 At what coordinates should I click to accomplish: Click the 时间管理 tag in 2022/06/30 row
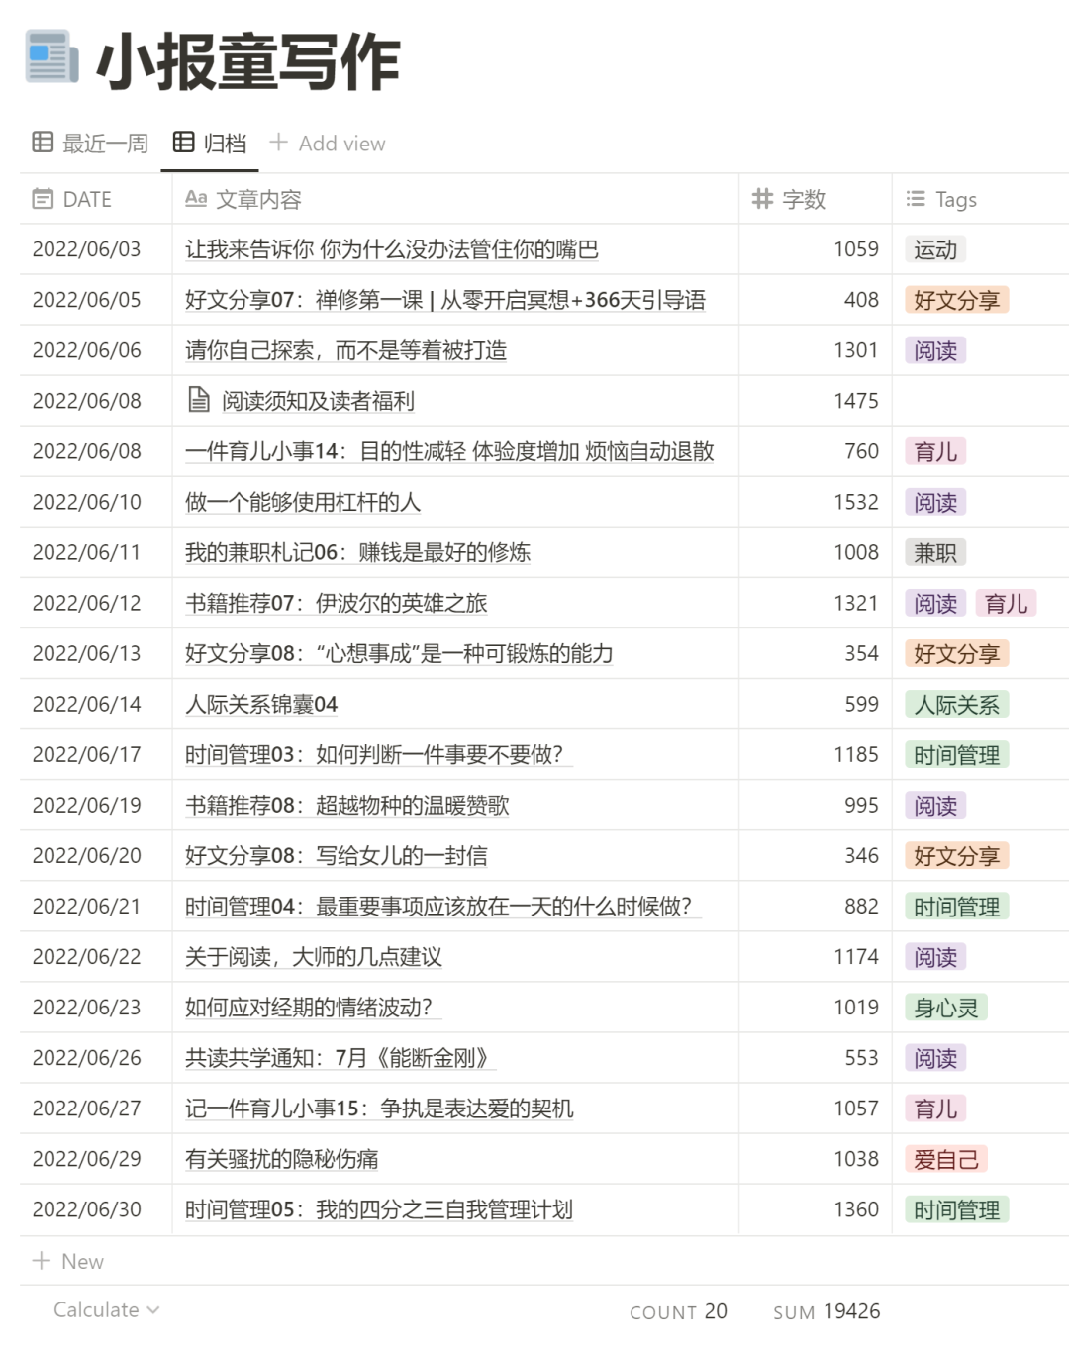[x=956, y=1208]
